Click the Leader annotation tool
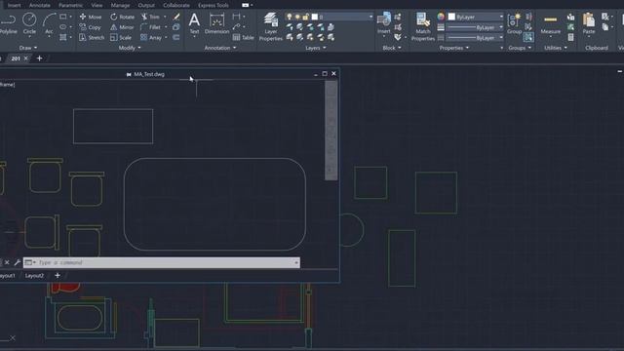Image resolution: width=624 pixels, height=351 pixels. coord(237,27)
